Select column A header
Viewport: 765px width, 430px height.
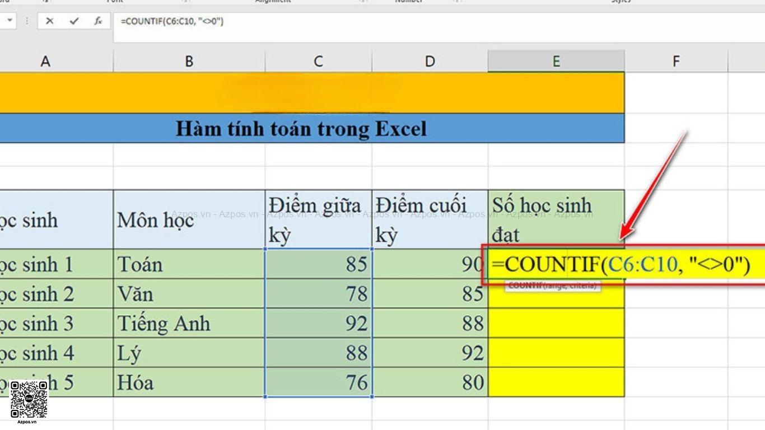pyautogui.click(x=45, y=61)
